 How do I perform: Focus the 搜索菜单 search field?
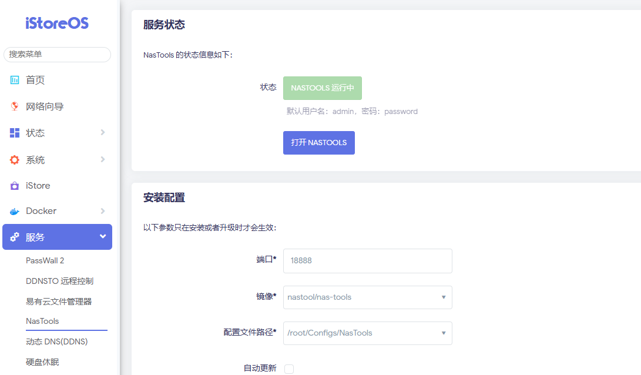(x=57, y=55)
